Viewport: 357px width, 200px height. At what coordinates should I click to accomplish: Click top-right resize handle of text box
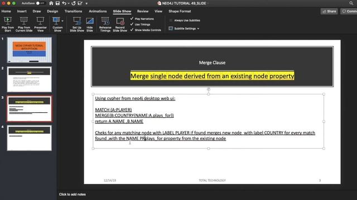click(324, 94)
